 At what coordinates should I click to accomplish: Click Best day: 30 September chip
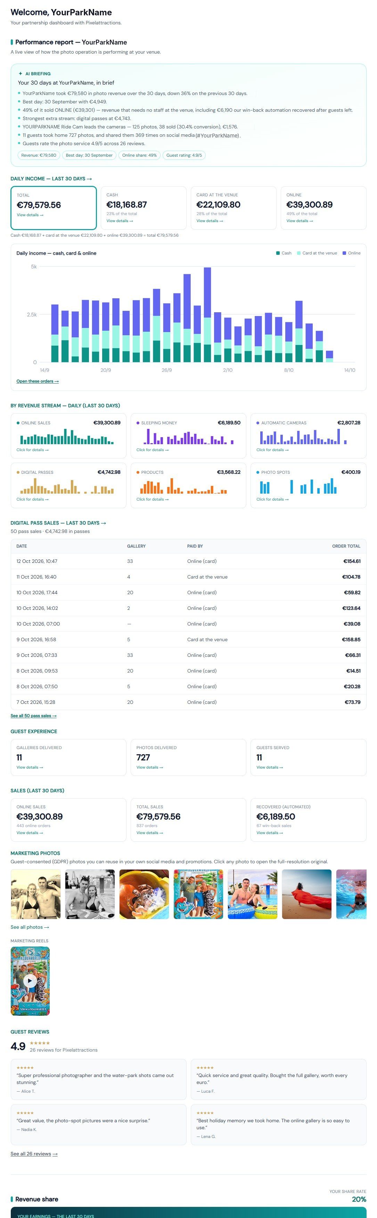click(89, 155)
